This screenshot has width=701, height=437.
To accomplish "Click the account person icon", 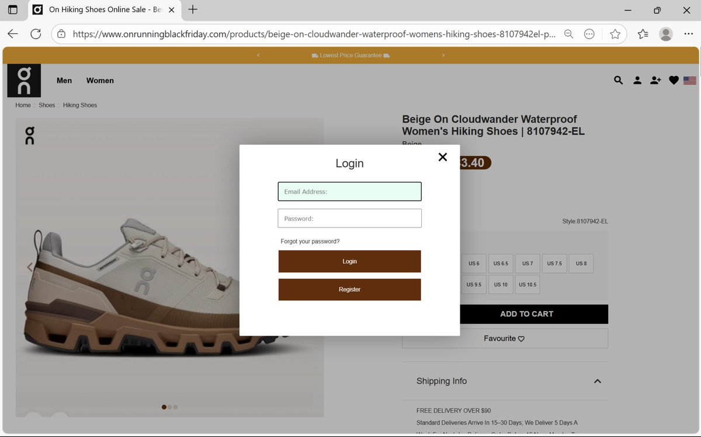I will point(637,81).
